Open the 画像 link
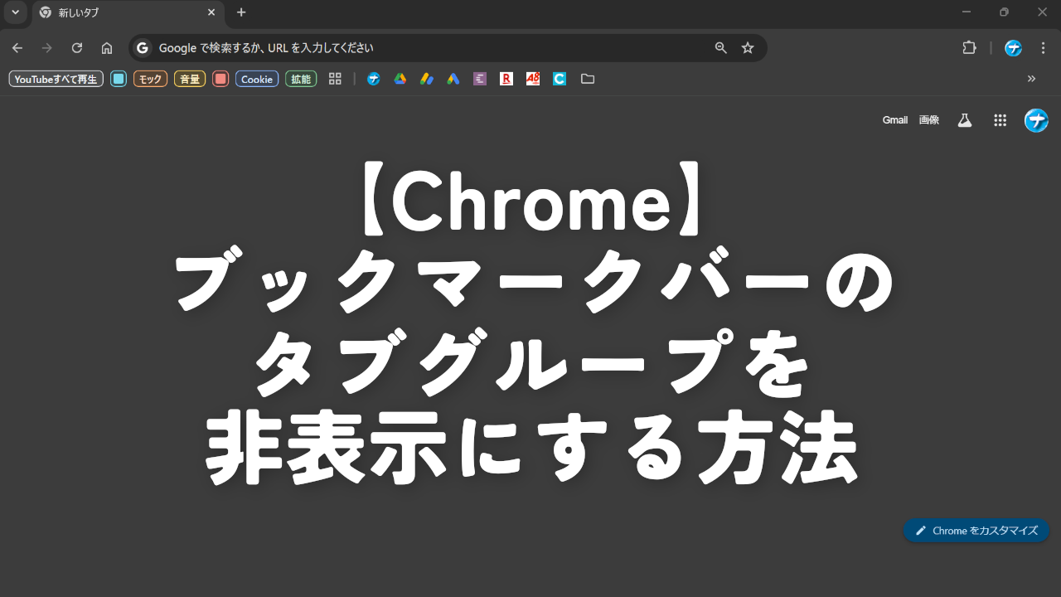Image resolution: width=1061 pixels, height=597 pixels. coord(929,120)
